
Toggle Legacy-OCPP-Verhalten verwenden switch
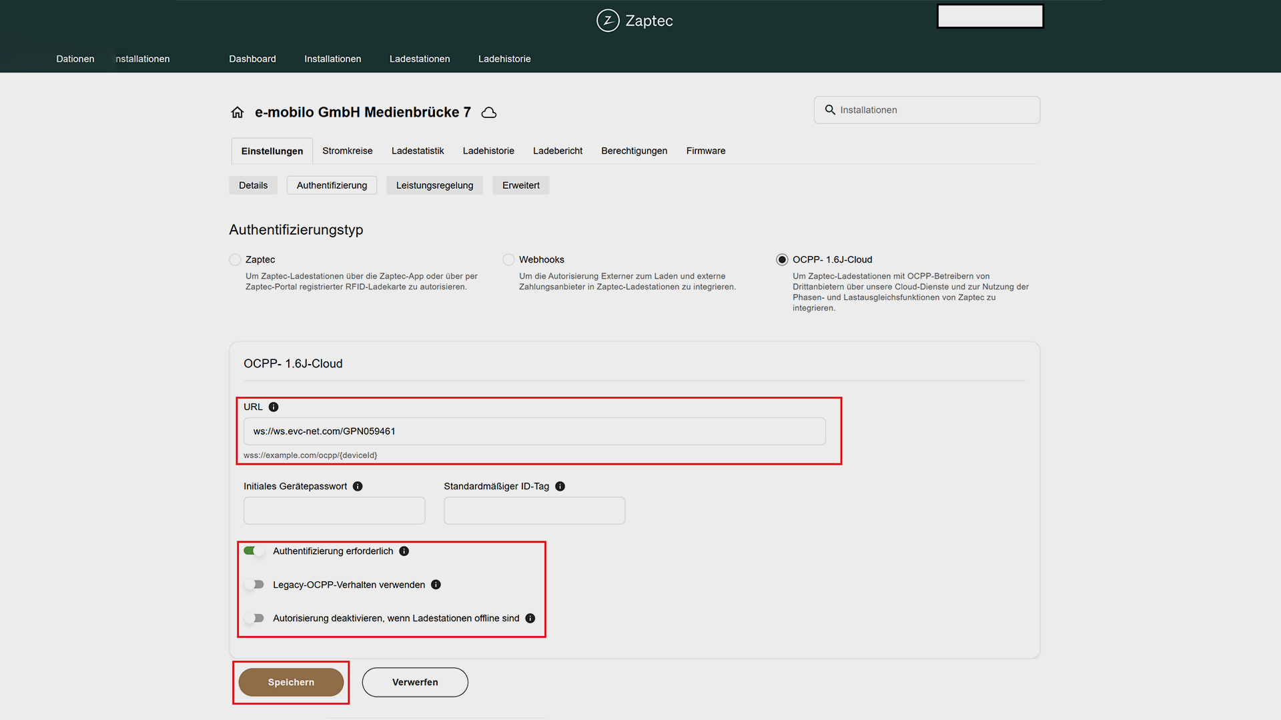tap(254, 585)
